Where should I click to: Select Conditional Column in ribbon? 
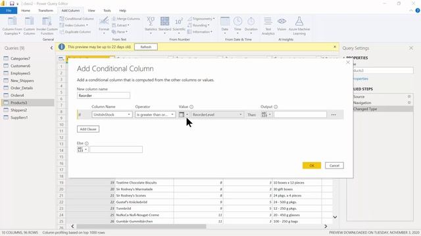coord(77,19)
